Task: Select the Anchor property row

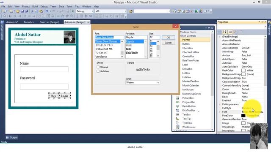Action: (x=242, y=55)
